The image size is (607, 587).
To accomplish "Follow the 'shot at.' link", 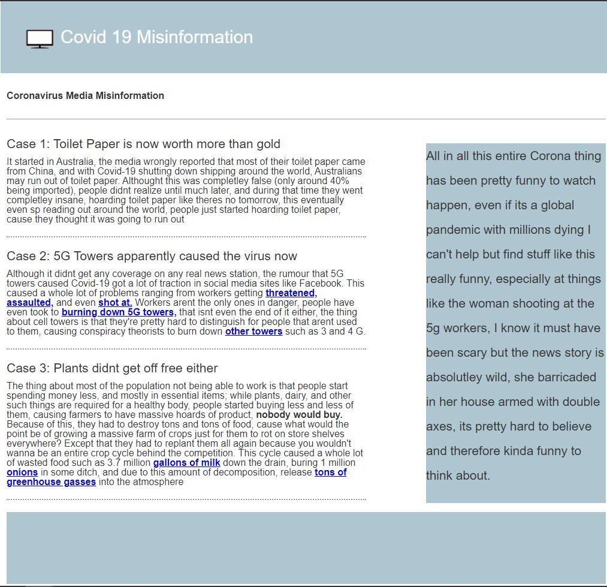I will point(115,303).
